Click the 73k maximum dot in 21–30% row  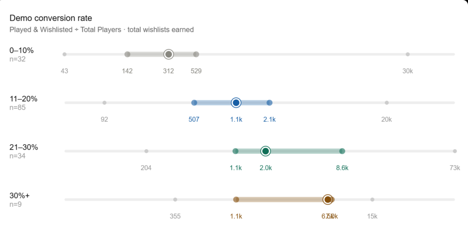point(455,151)
